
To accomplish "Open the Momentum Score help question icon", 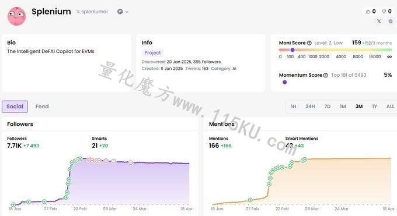I will [x=326, y=75].
